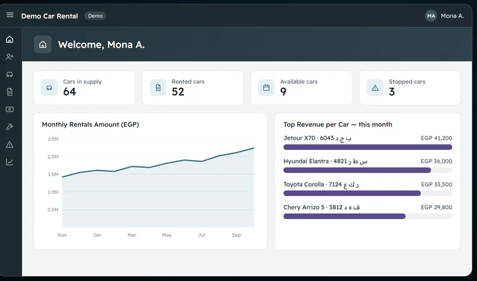Open the Stopped cars card
The image size is (477, 281).
click(x=410, y=88)
